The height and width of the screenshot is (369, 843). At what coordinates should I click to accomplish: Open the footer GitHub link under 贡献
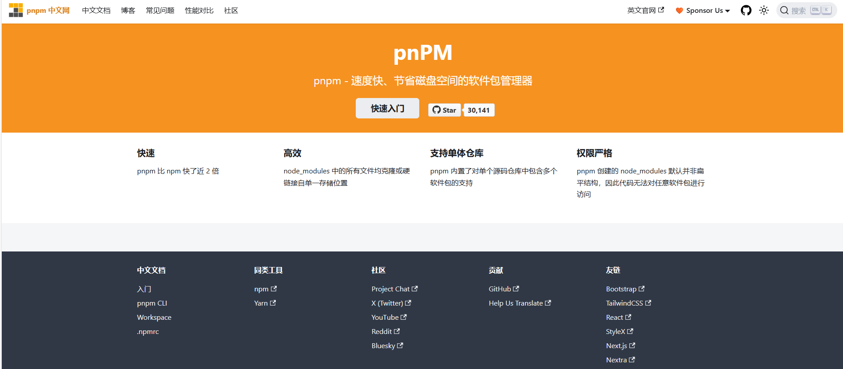504,289
